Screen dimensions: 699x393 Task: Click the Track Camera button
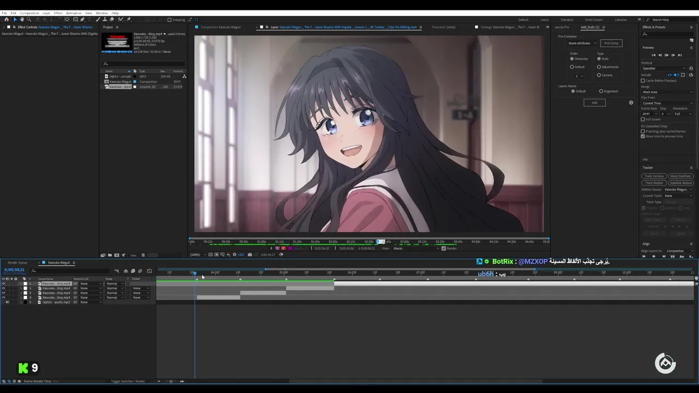pos(654,176)
